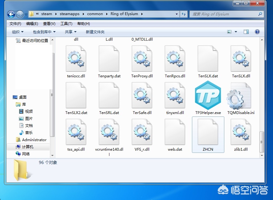Click the teniocc.dll file icon

(x=76, y=59)
